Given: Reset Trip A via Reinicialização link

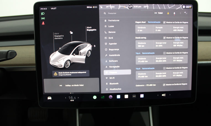Looking at the screenshot, I should pos(148,53).
